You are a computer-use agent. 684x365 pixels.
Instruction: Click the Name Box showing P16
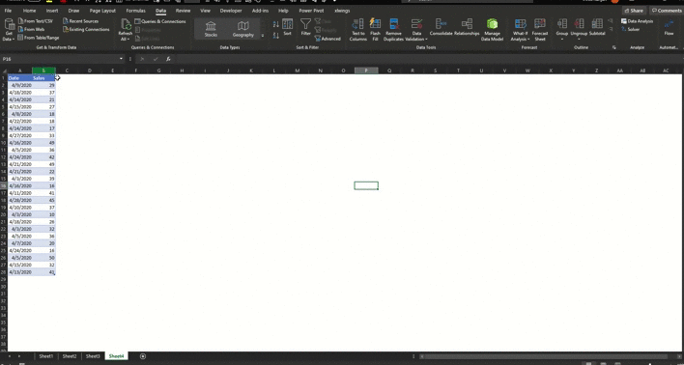[59, 59]
